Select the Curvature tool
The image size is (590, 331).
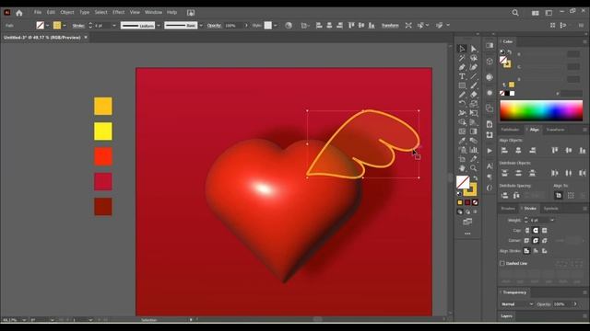tap(474, 67)
